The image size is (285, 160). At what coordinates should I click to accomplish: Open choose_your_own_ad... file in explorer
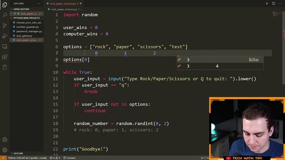pyautogui.click(x=29, y=23)
